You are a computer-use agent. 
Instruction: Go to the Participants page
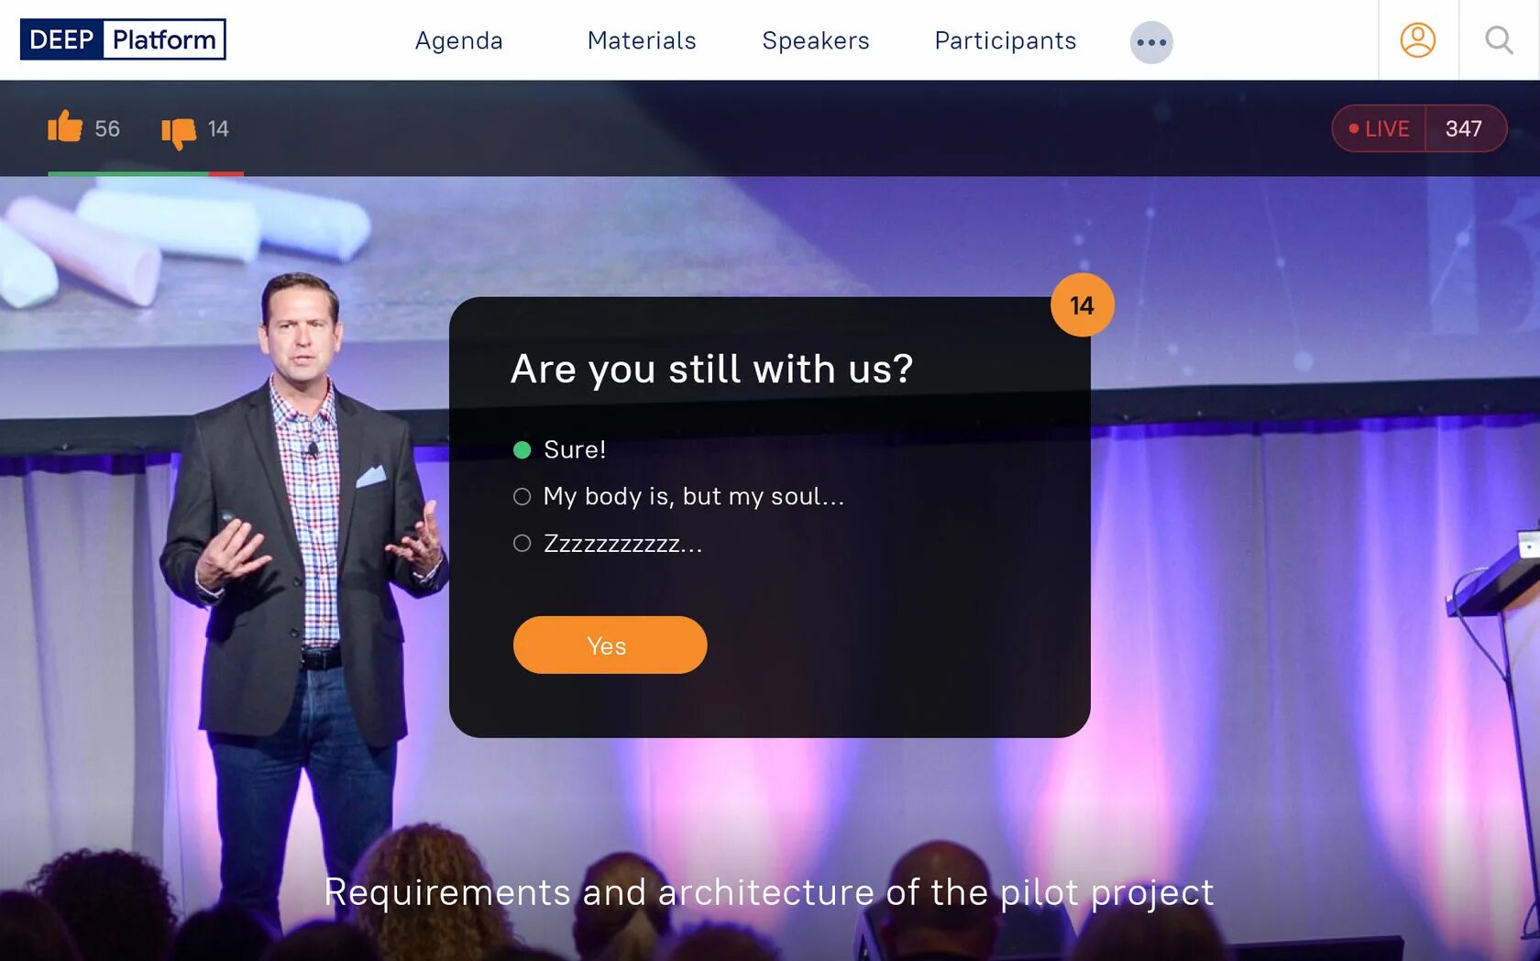(x=1006, y=40)
